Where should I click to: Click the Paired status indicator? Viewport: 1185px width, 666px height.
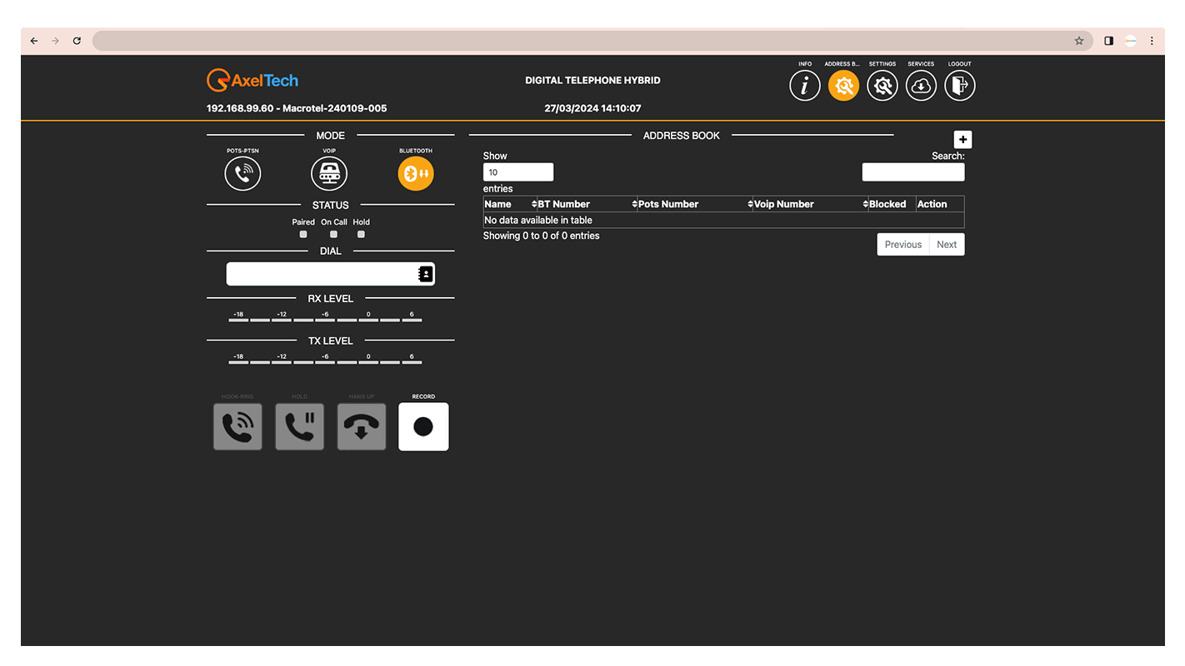(x=303, y=235)
